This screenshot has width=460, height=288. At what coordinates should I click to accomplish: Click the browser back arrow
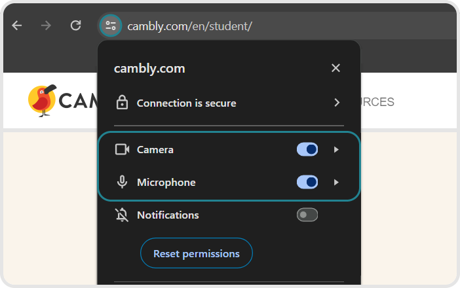pyautogui.click(x=17, y=26)
